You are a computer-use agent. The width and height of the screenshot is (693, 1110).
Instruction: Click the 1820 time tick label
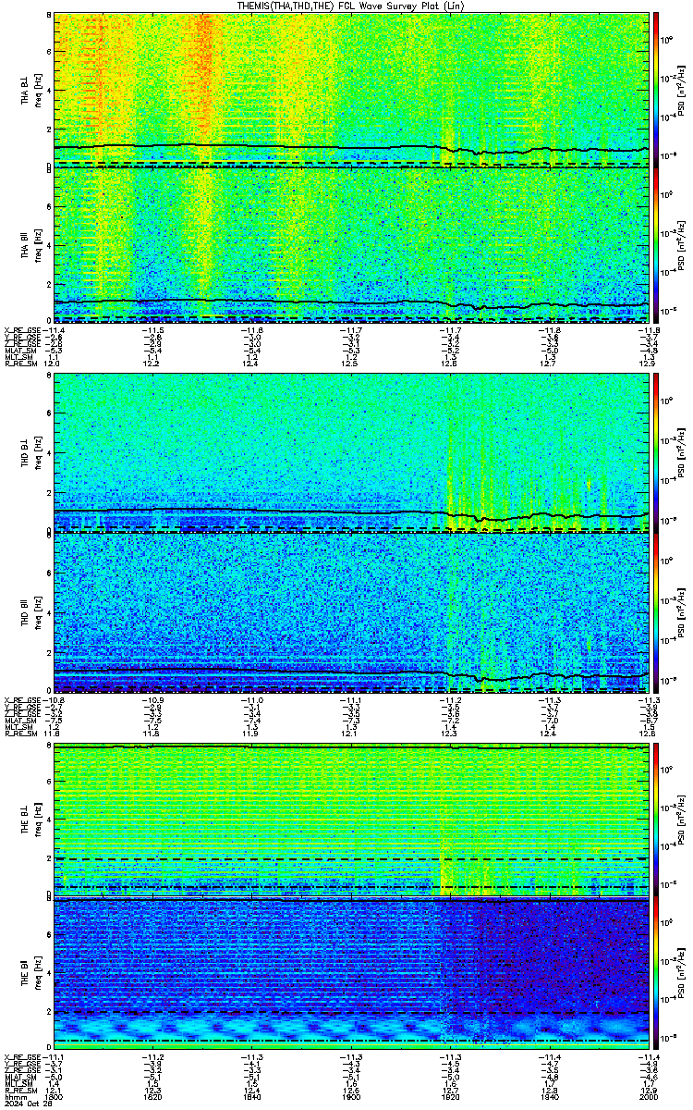tap(153, 1098)
